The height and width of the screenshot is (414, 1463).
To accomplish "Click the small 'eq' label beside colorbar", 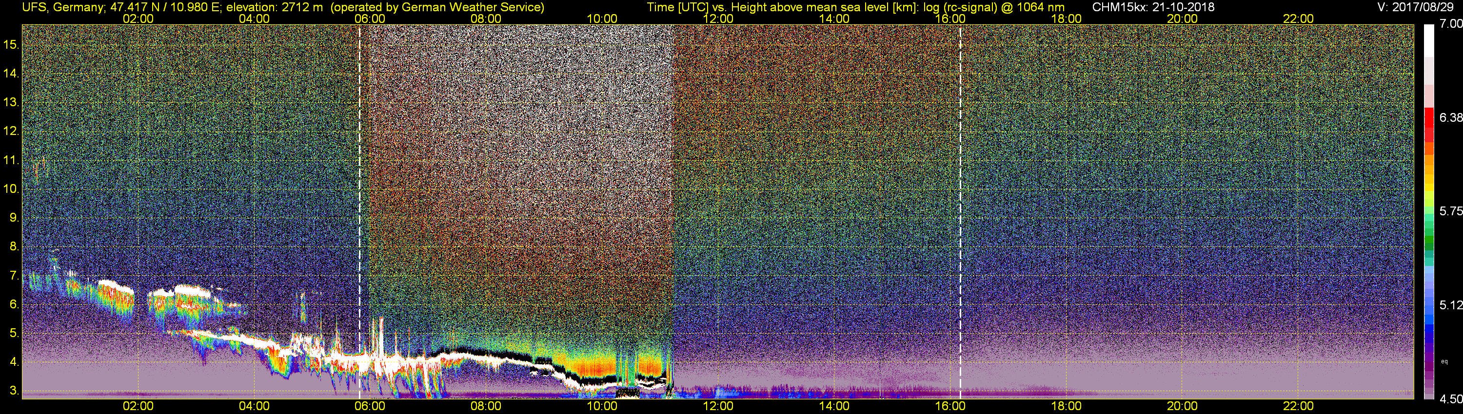I will point(1443,361).
